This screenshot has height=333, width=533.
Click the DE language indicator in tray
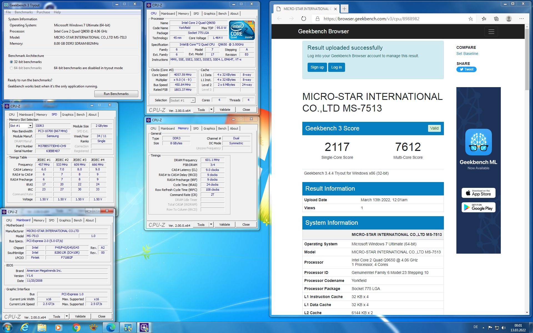click(x=476, y=327)
